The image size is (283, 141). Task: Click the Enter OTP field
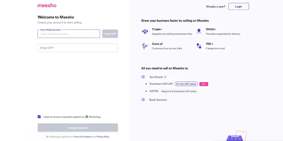(78, 48)
